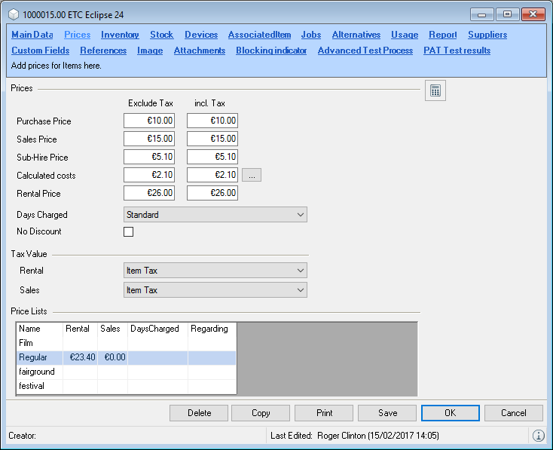Click the item cube icon in title bar
This screenshot has height=450, width=553.
point(14,14)
